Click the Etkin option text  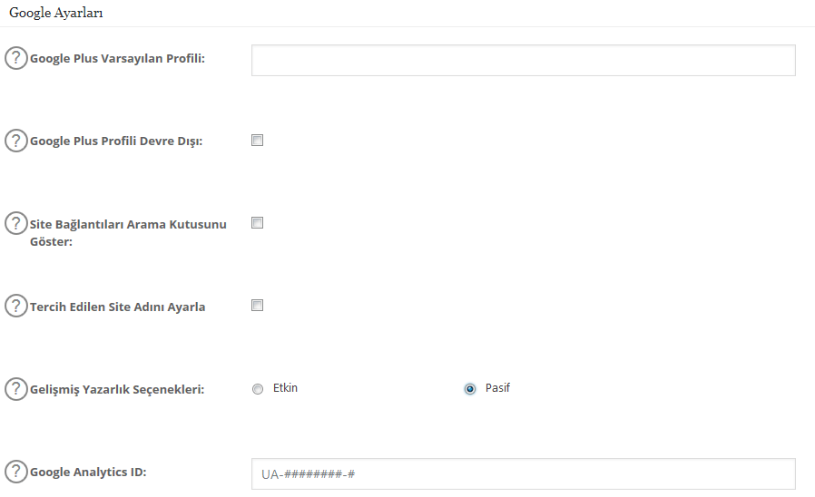285,388
